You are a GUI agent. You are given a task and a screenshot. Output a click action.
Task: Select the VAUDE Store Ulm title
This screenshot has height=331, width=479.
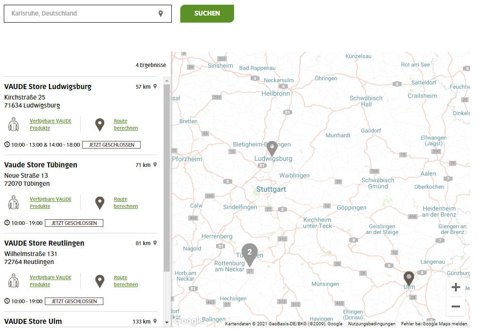click(33, 322)
